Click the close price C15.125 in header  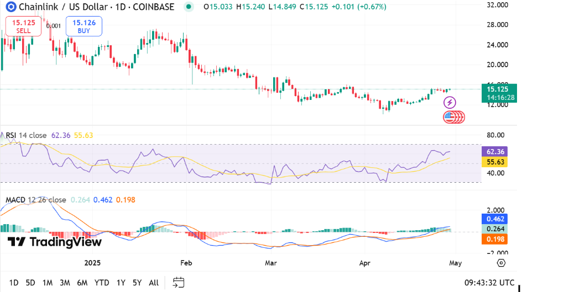[314, 7]
